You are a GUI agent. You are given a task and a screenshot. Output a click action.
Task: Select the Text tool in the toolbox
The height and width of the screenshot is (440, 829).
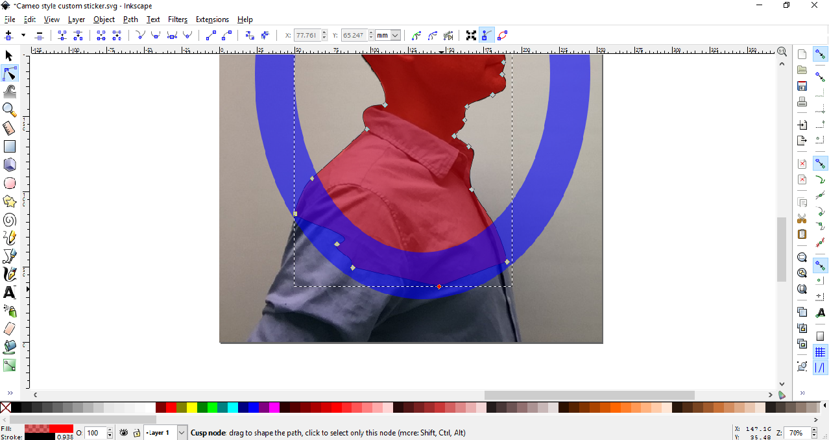pos(9,293)
